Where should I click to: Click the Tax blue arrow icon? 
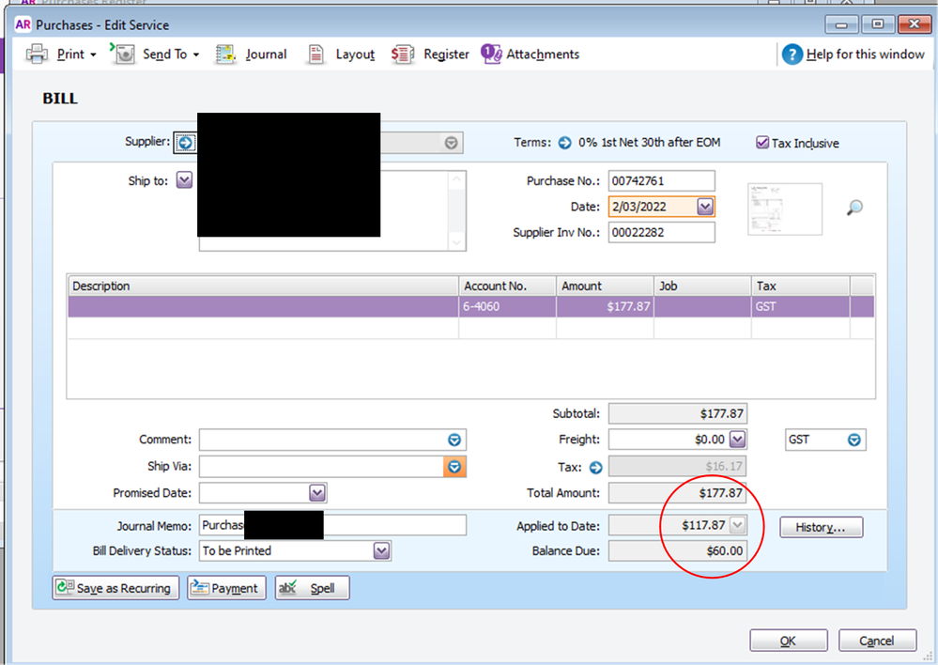(x=595, y=467)
